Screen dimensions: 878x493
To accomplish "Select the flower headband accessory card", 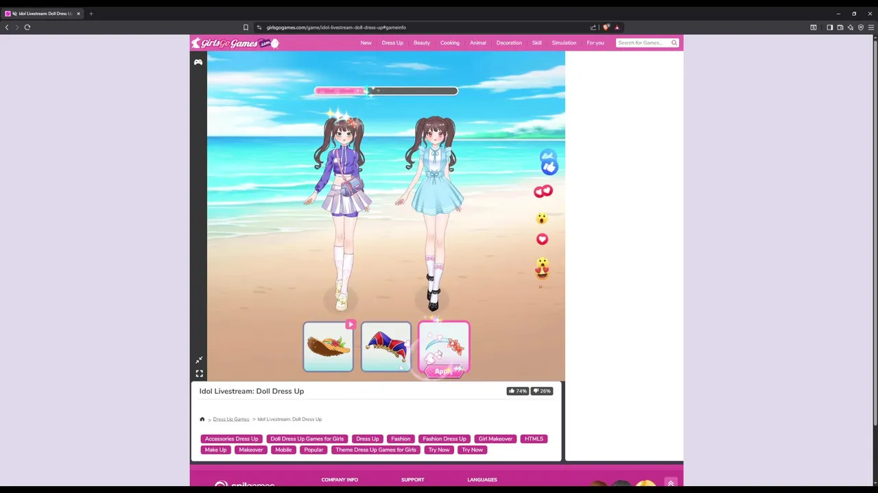I will 444,346.
